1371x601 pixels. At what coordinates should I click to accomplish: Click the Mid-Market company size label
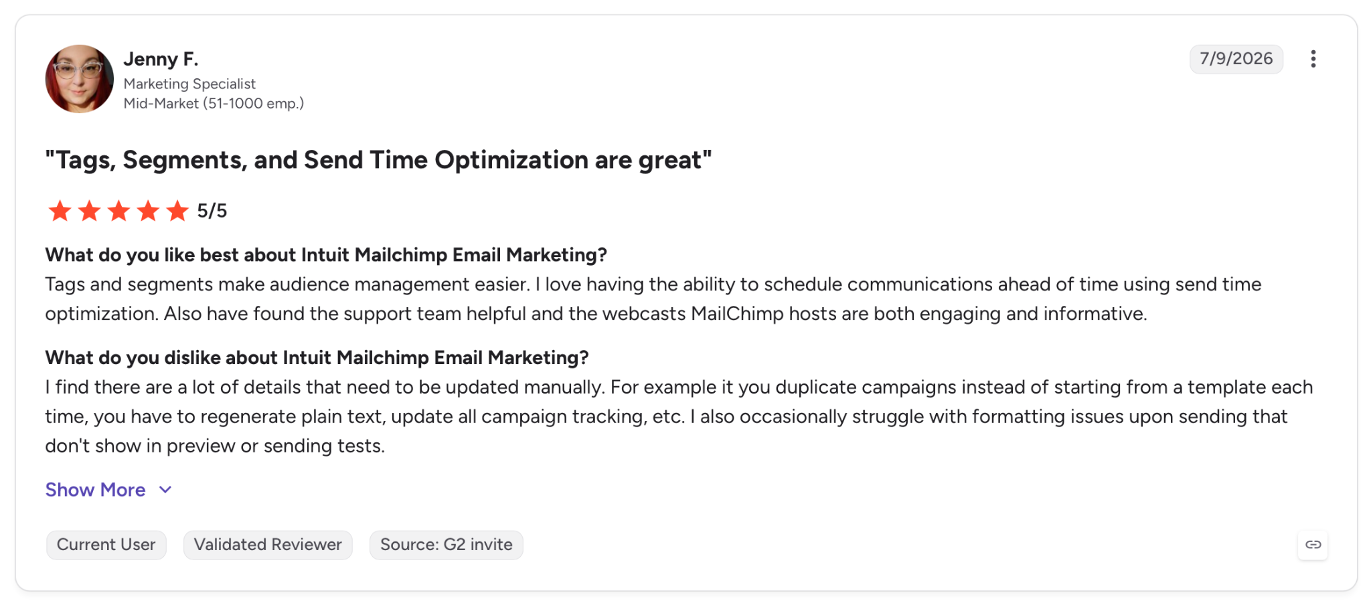(x=214, y=104)
